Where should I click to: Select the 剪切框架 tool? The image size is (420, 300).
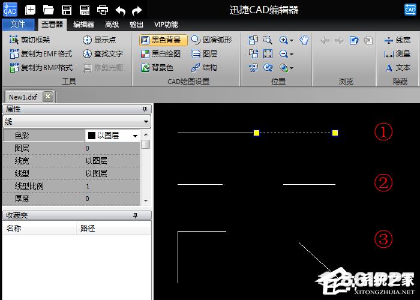coord(30,40)
